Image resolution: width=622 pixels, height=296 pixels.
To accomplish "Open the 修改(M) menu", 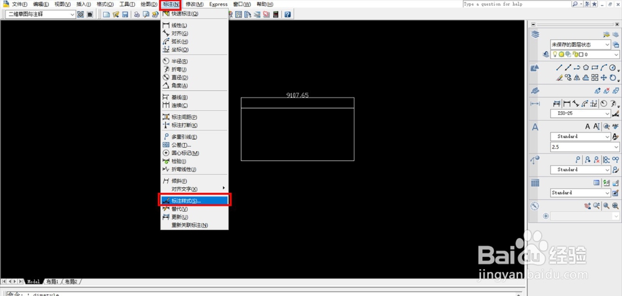I will point(194,4).
